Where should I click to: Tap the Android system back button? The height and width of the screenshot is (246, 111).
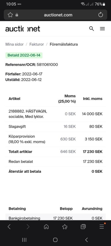point(86,240)
